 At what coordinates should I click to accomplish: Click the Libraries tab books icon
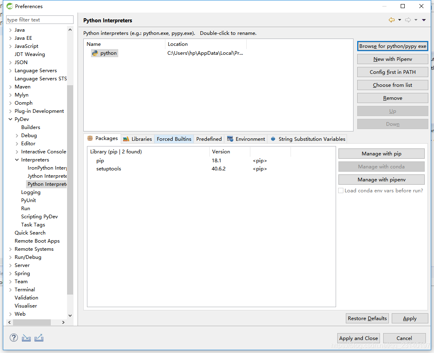tap(126, 139)
